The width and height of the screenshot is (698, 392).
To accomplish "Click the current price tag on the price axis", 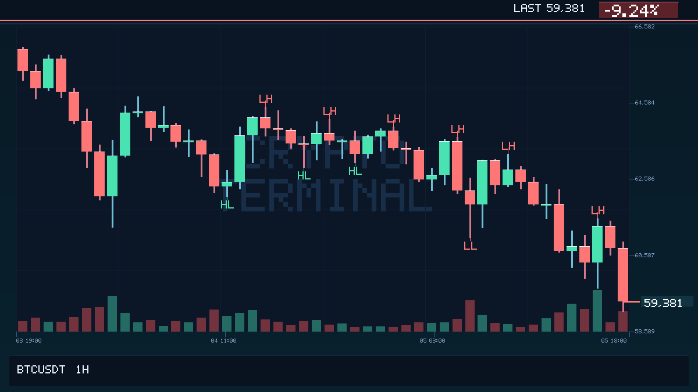I will [x=667, y=303].
